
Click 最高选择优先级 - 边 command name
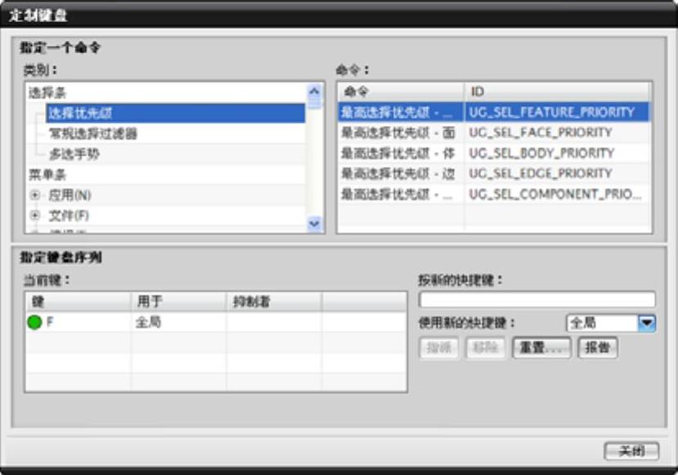[x=397, y=173]
